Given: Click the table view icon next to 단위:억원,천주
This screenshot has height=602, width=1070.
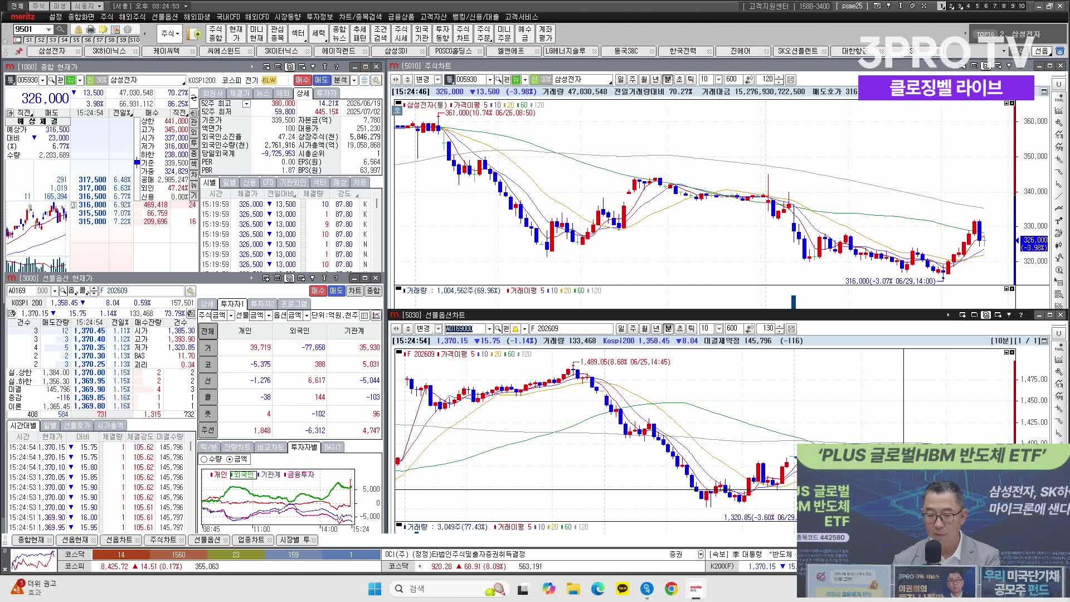Looking at the screenshot, I should point(365,315).
